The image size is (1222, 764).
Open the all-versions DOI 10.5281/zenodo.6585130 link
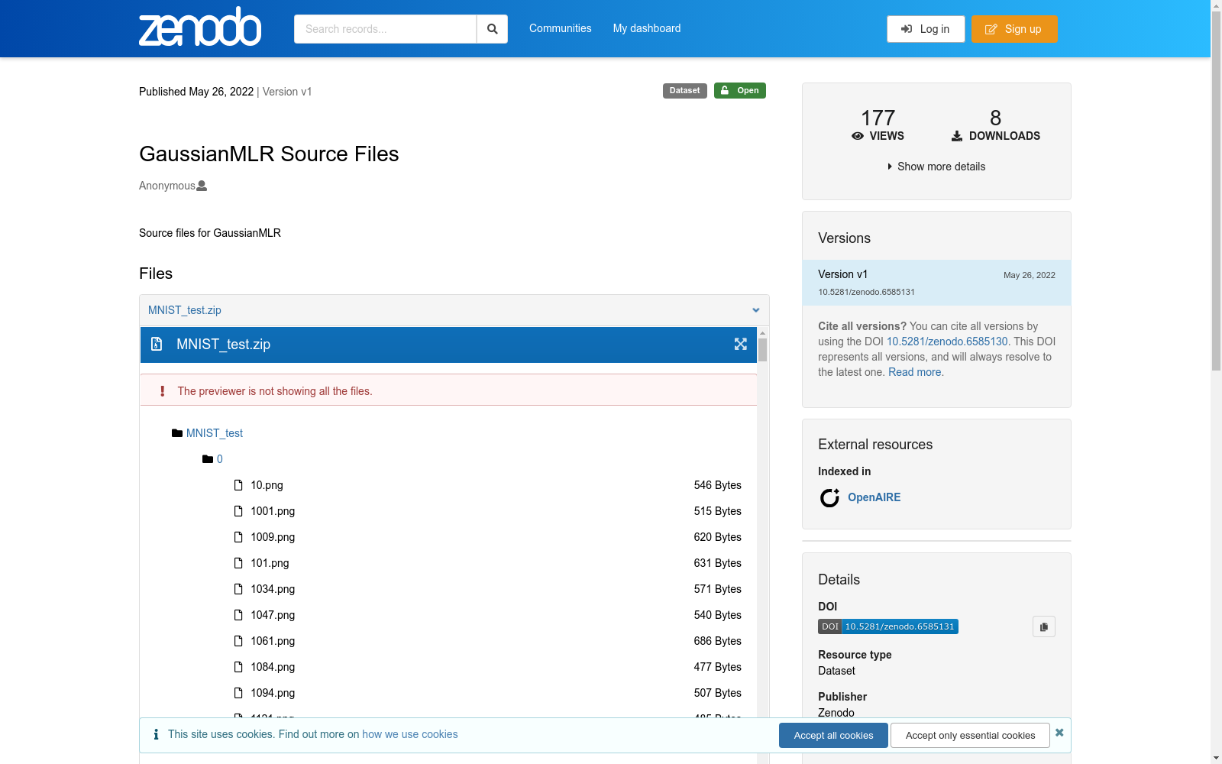[x=947, y=342]
